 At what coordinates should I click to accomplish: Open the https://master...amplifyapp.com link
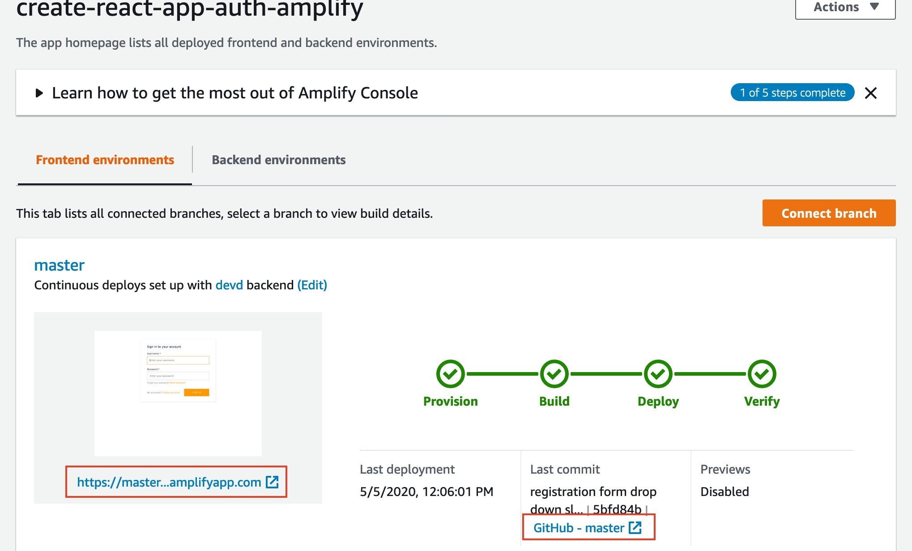click(x=169, y=482)
